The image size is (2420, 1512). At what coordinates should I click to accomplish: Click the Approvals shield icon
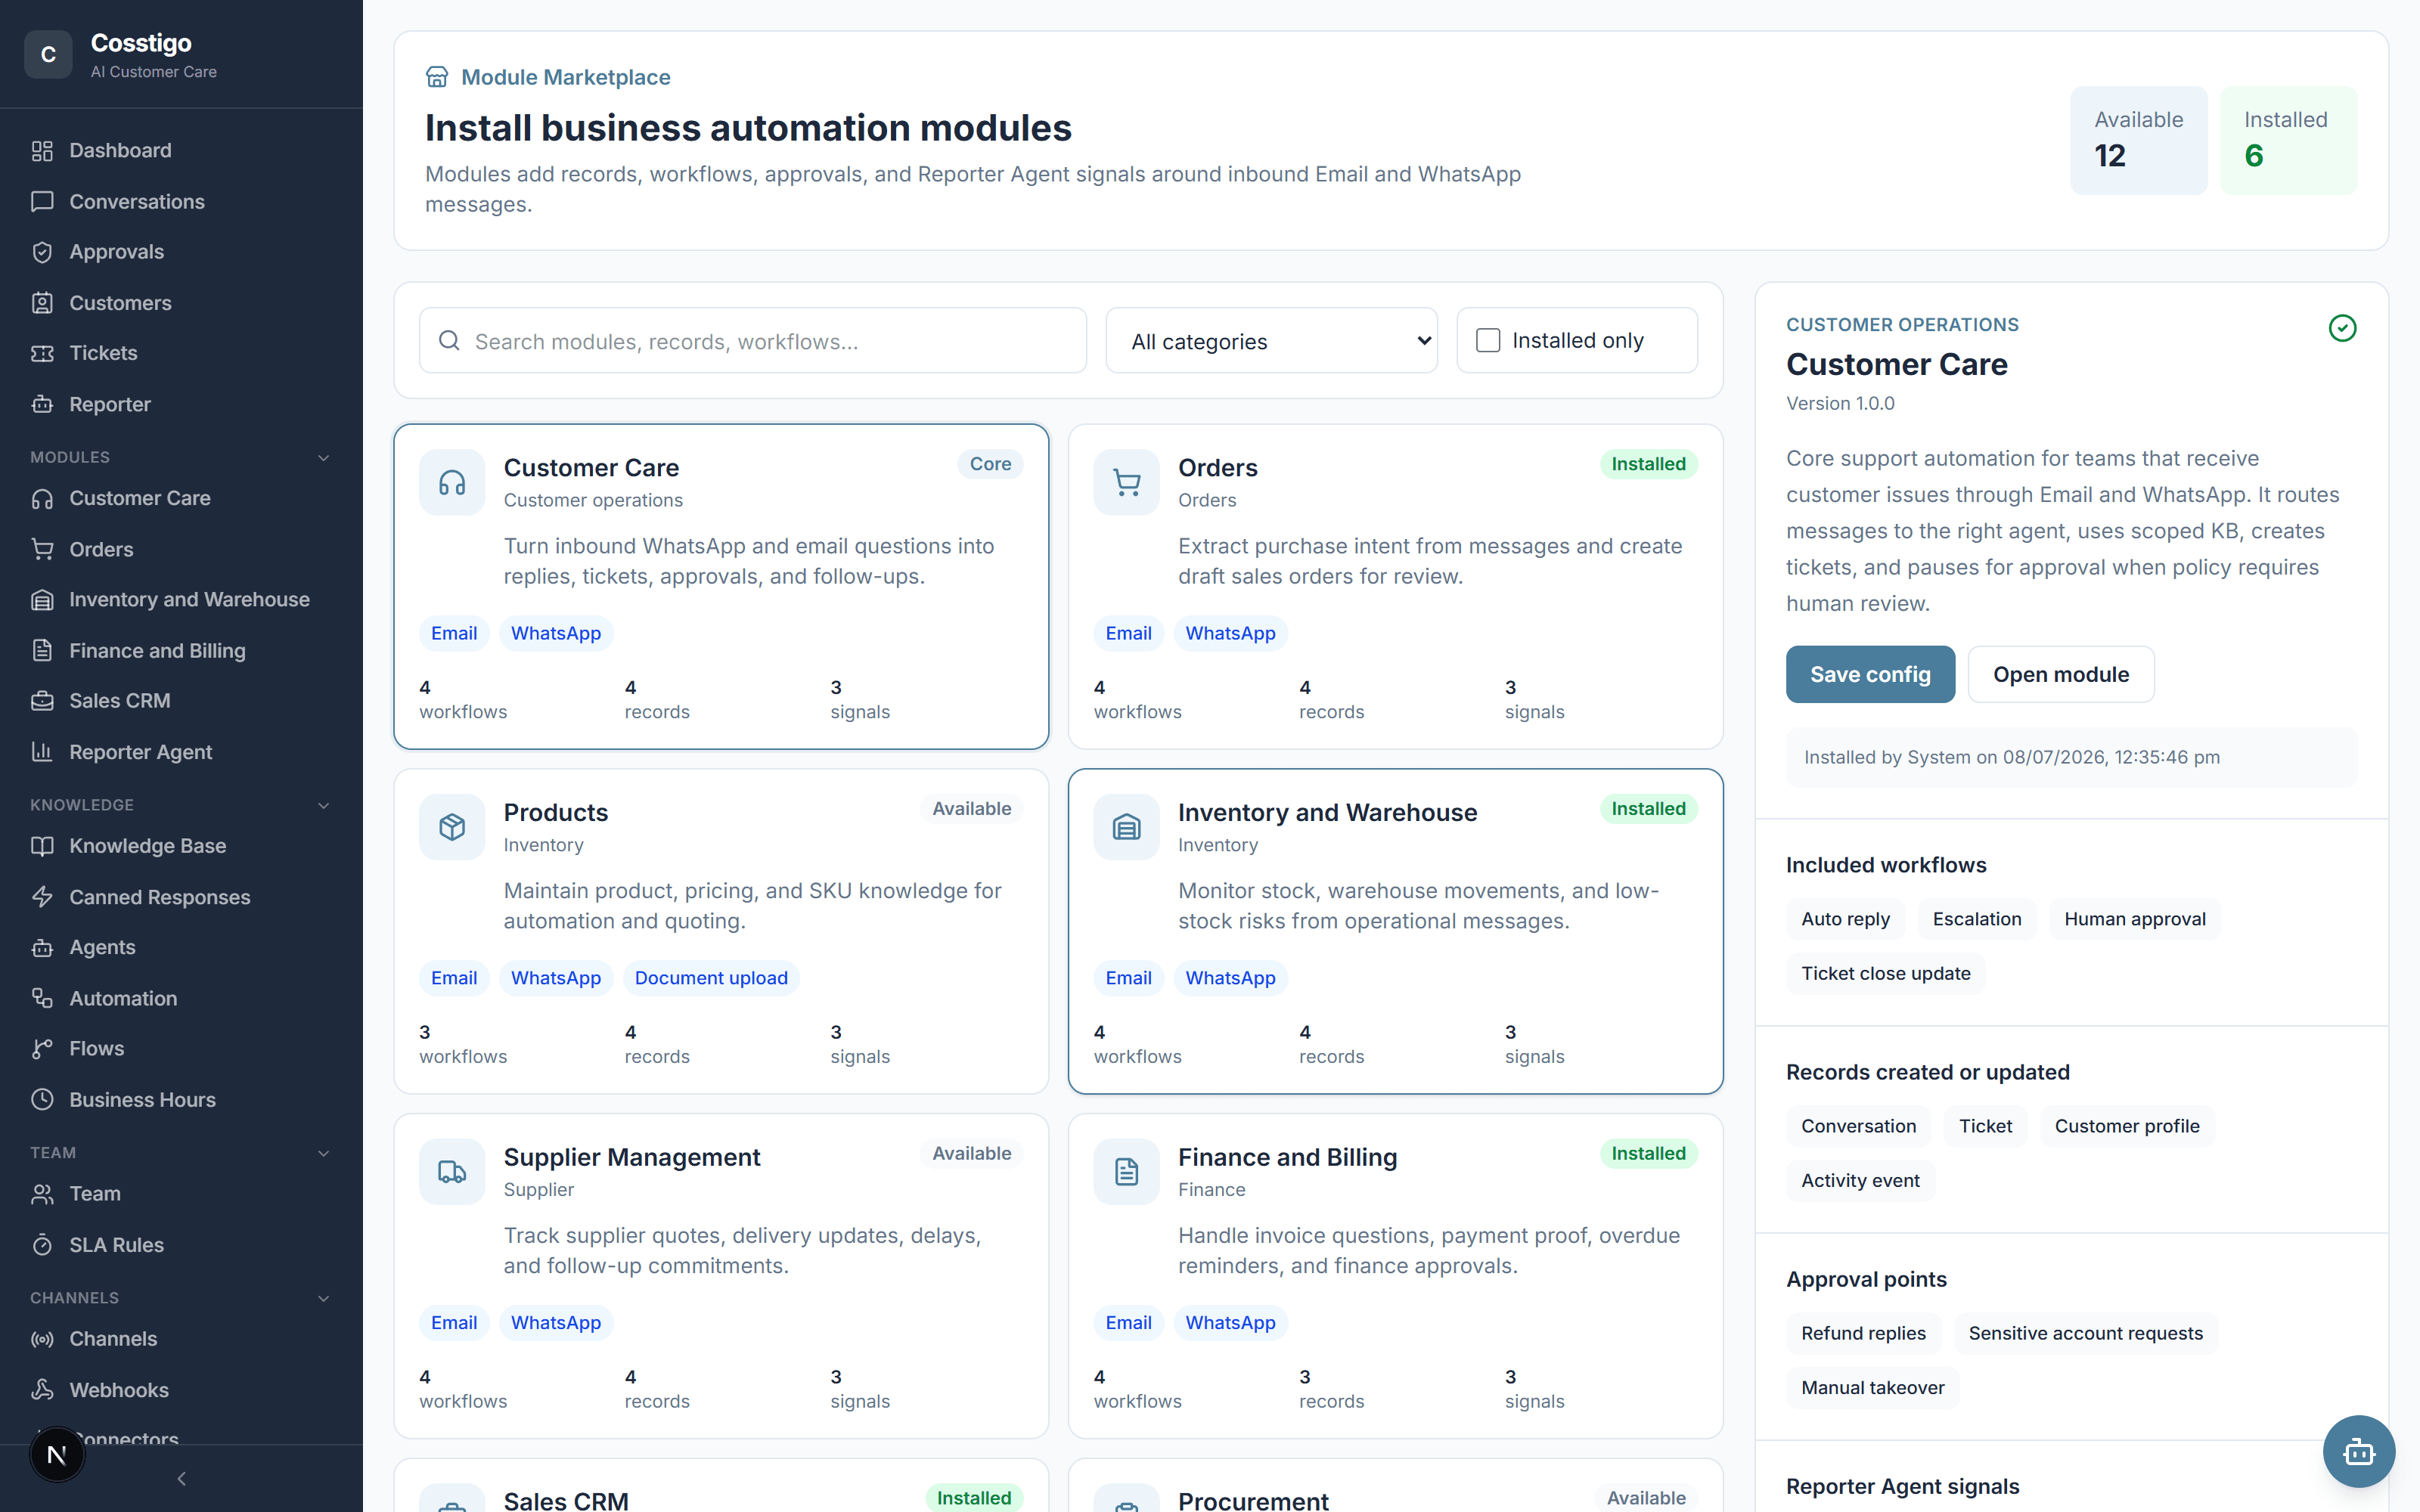42,252
